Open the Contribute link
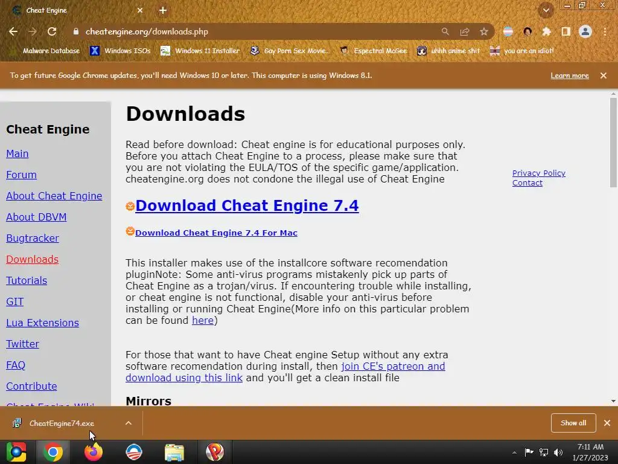 [31, 386]
